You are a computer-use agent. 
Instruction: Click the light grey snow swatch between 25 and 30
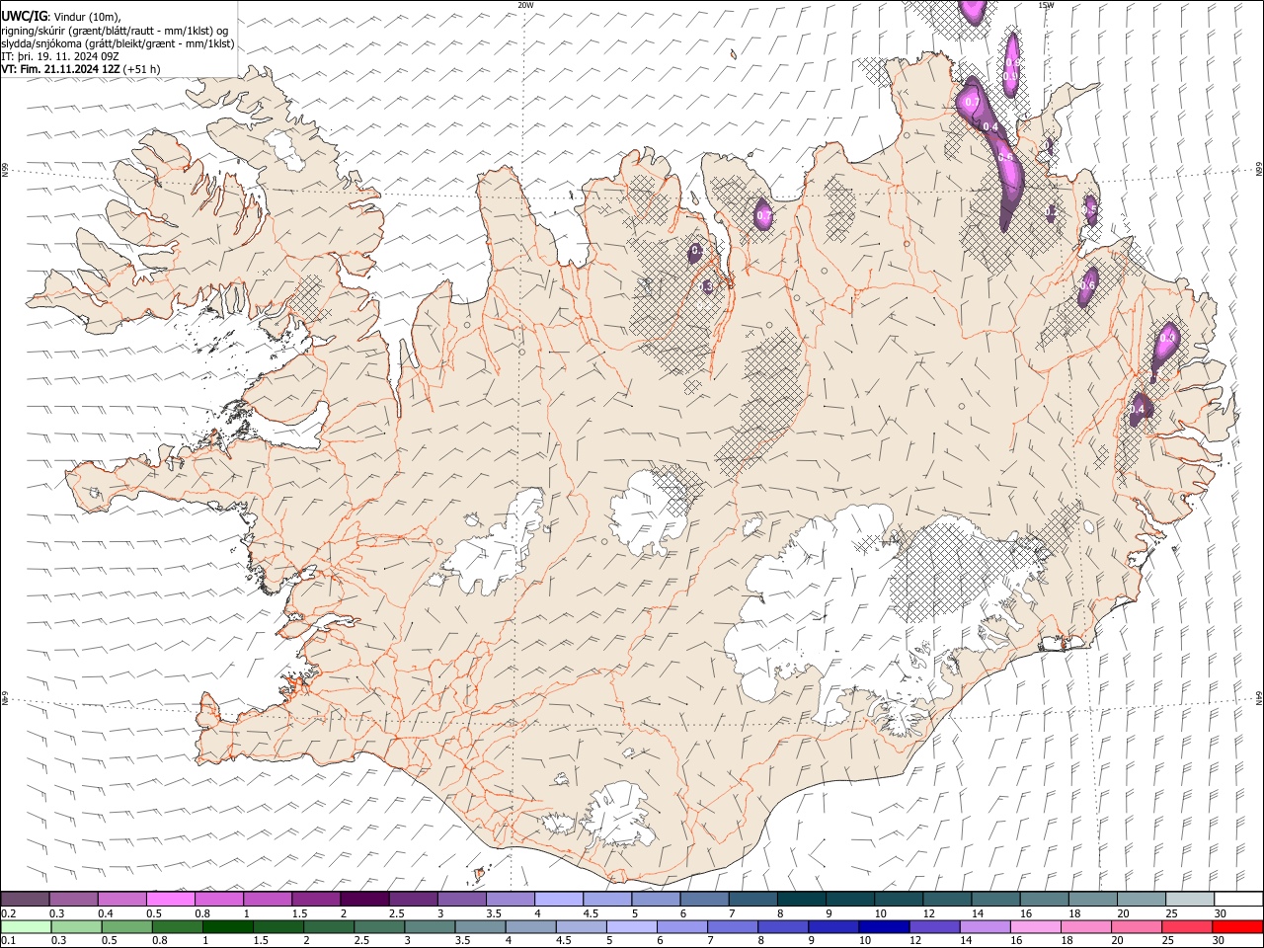[1188, 899]
